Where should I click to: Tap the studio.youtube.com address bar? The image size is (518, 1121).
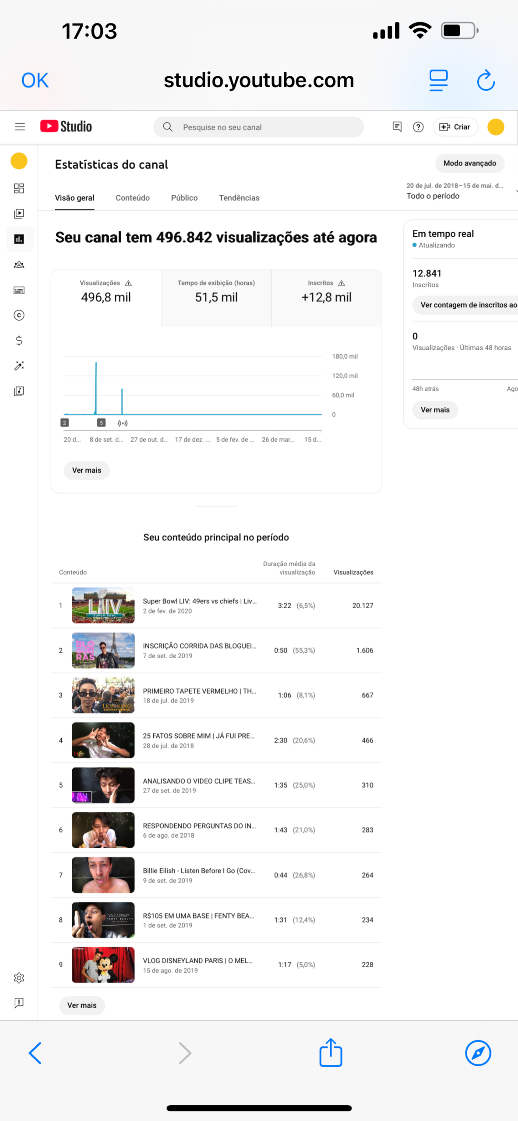click(259, 80)
